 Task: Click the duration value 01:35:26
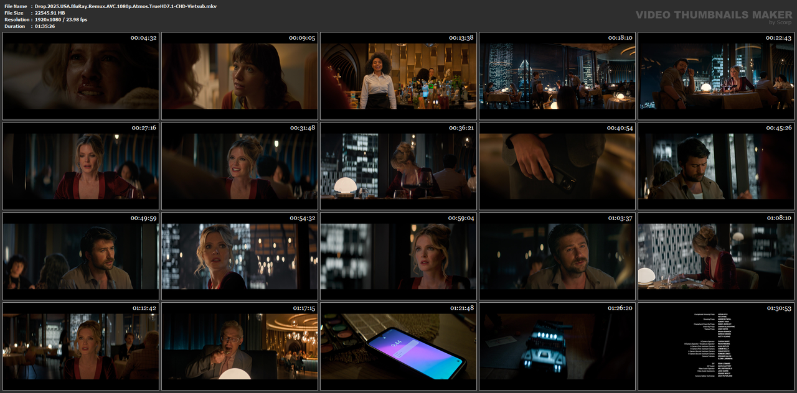tap(45, 26)
